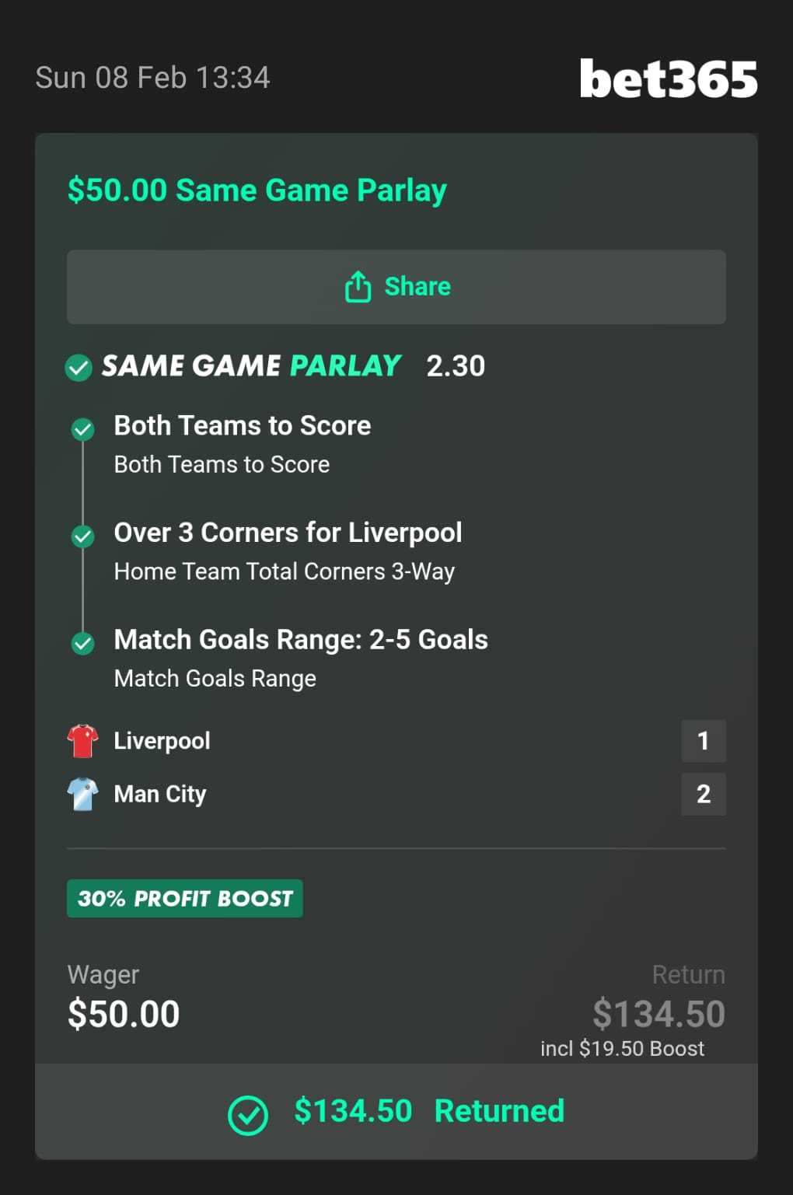Click the incl $19.50 Boost text
Screen dimensions: 793x1195
(x=622, y=1049)
